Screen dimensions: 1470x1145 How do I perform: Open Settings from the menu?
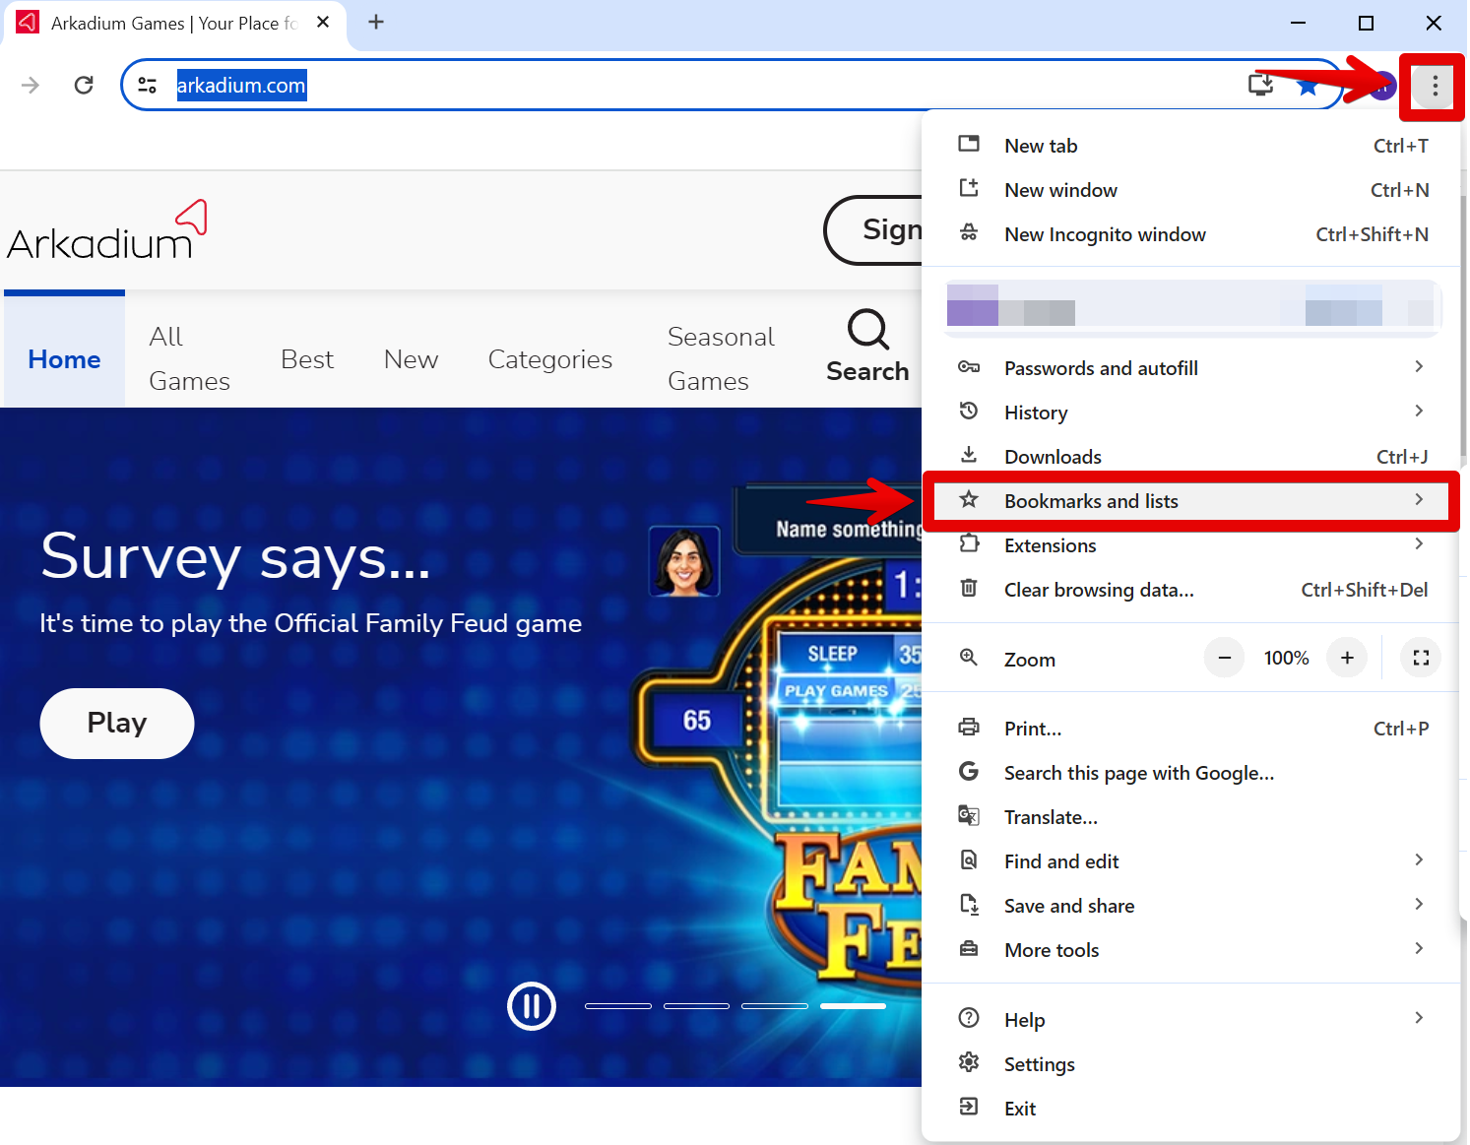[x=1191, y=1064]
